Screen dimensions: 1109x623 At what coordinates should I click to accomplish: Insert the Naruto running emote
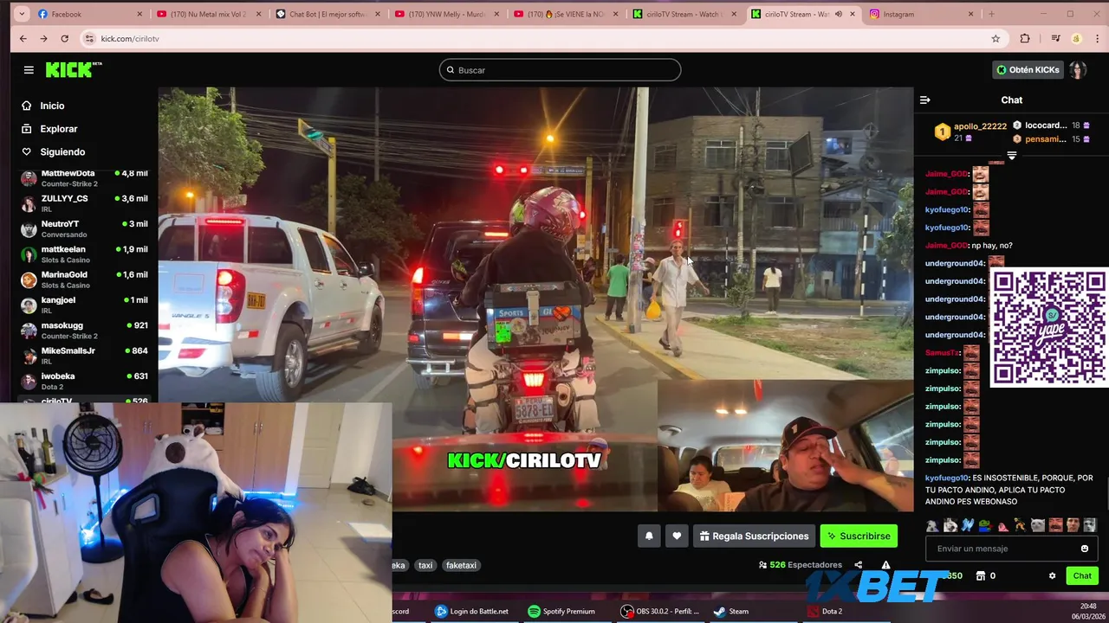1020,525
